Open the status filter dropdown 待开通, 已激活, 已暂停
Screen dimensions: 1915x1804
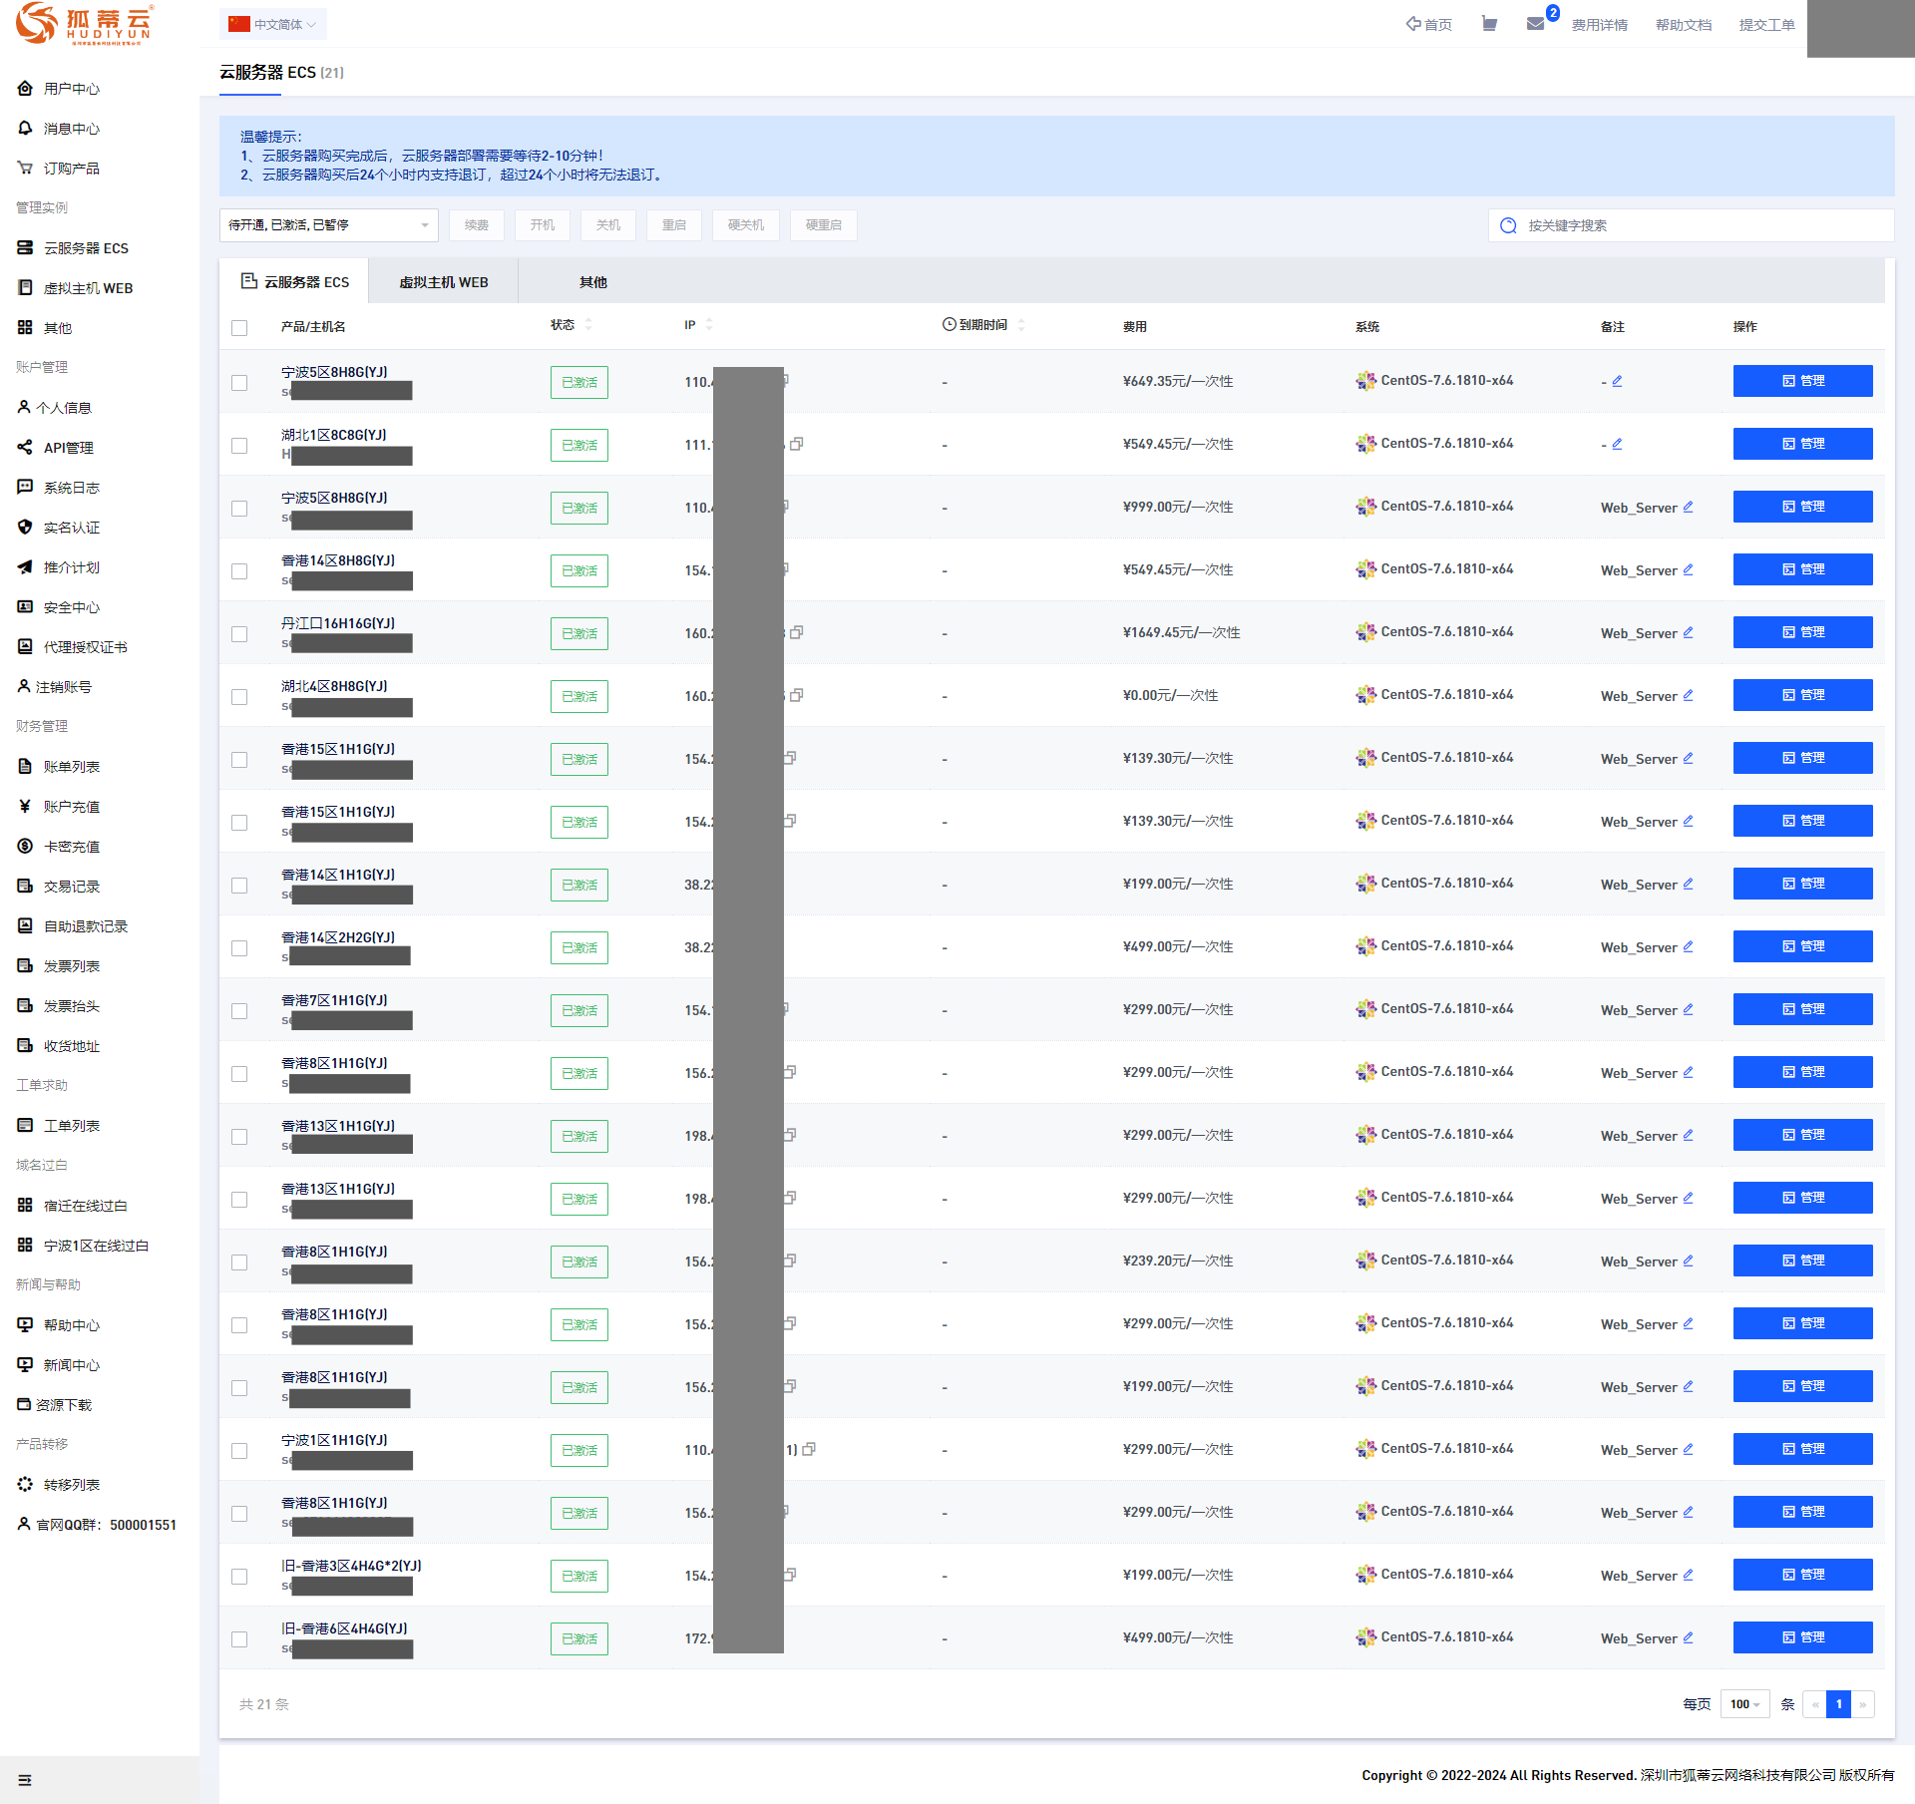pos(328,225)
